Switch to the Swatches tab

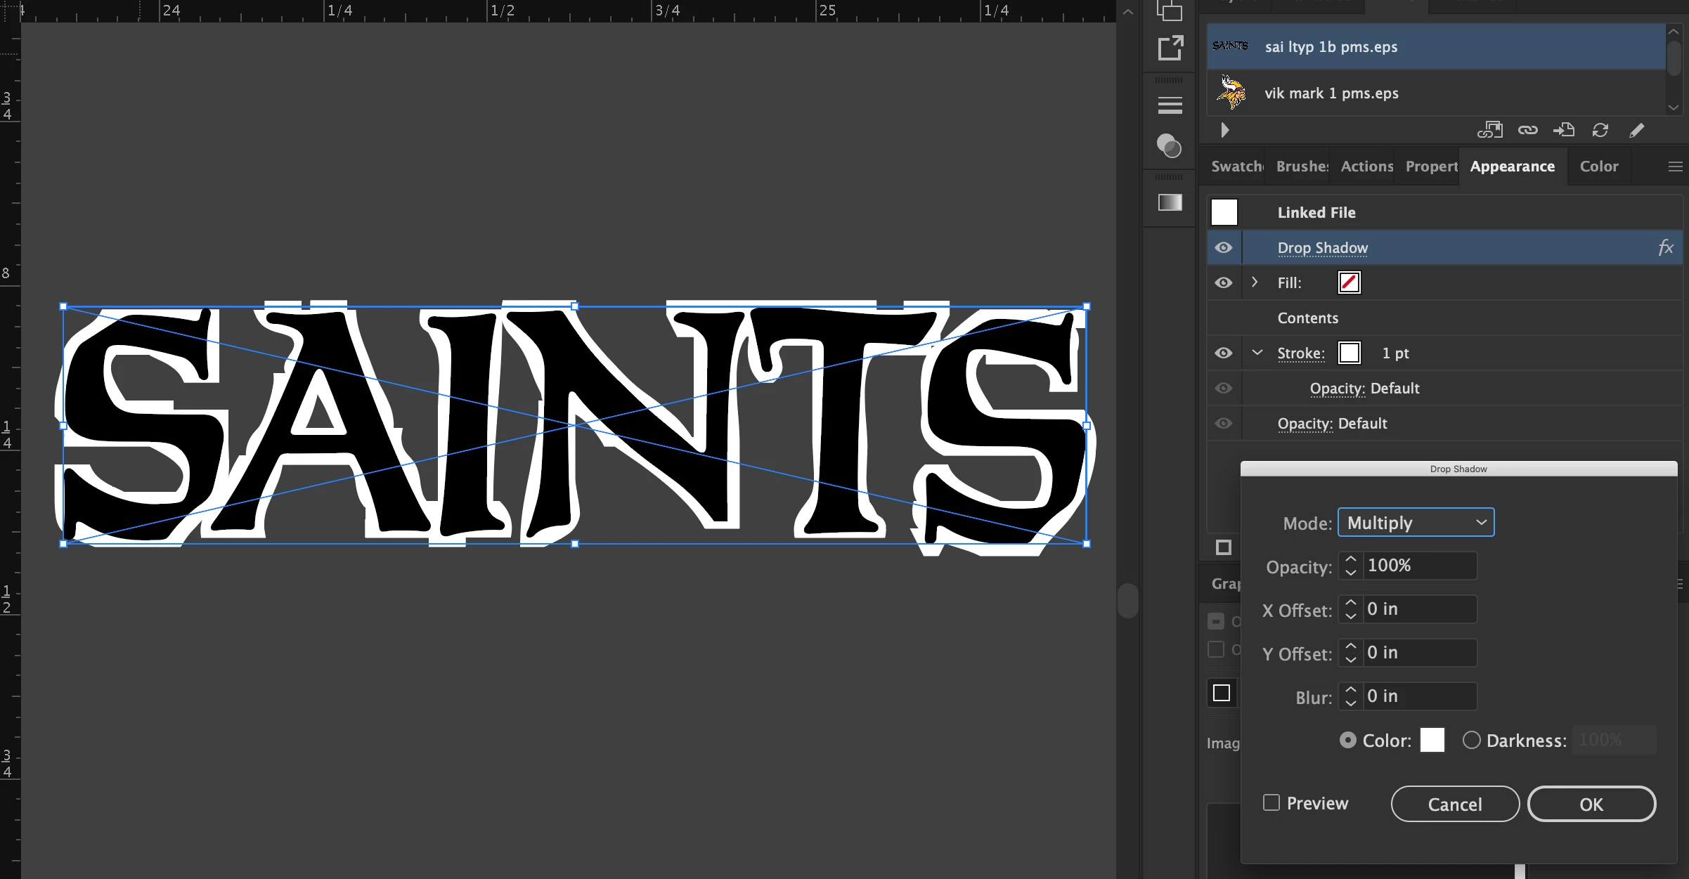pos(1236,167)
